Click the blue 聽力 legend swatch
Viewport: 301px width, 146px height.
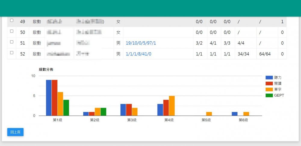pos(269,78)
